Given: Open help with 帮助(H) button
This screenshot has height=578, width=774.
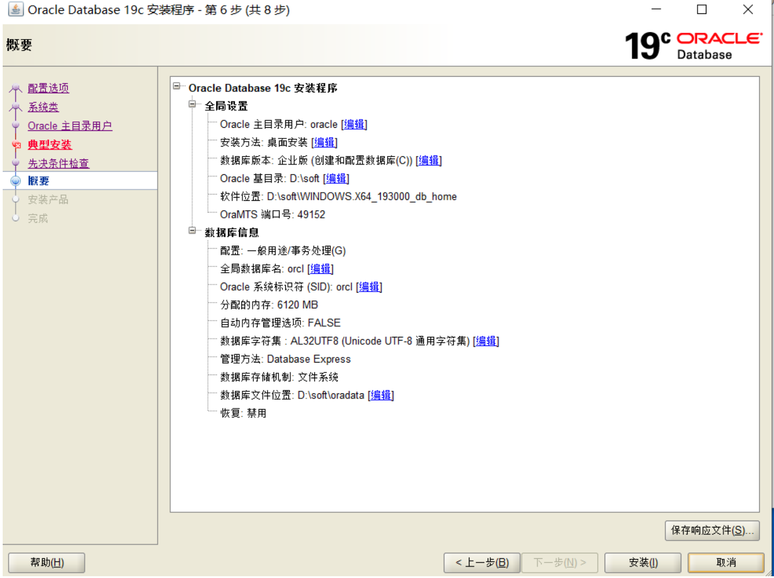Looking at the screenshot, I should (x=47, y=562).
